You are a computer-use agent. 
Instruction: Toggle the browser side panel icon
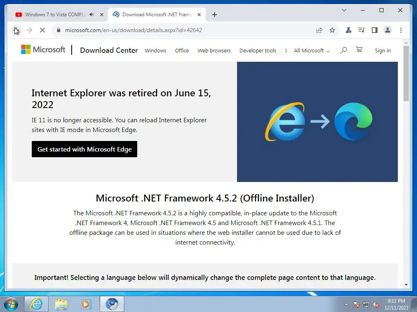375,30
